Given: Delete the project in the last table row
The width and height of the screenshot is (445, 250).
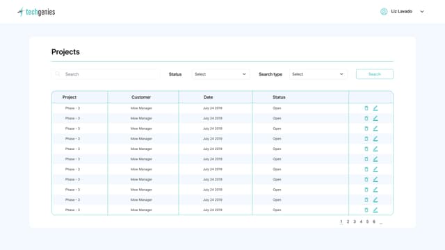Looking at the screenshot, I should click(366, 210).
